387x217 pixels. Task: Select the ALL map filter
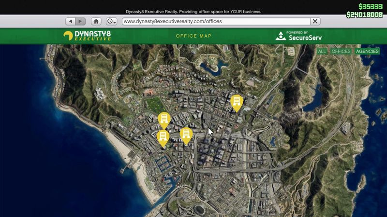pyautogui.click(x=322, y=51)
